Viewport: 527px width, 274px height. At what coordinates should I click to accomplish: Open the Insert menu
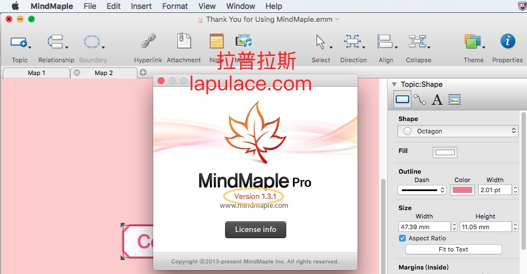click(x=141, y=6)
